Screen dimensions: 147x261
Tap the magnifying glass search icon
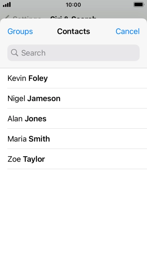[15, 53]
